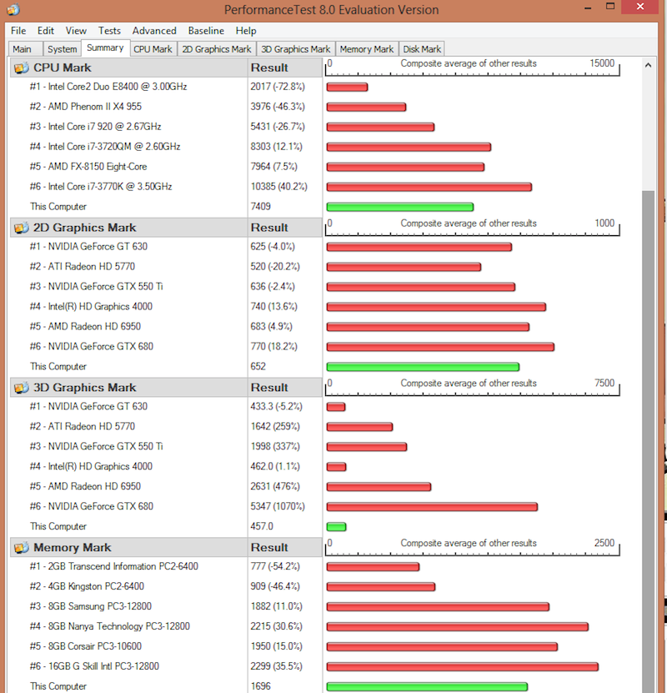Open the View menu

[76, 31]
